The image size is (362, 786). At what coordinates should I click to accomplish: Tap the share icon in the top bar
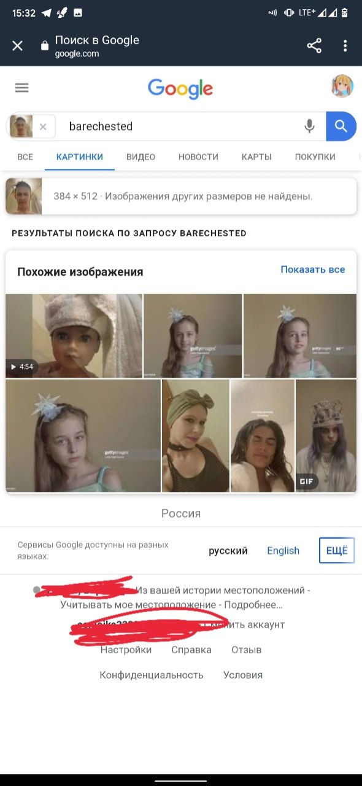[x=314, y=46]
